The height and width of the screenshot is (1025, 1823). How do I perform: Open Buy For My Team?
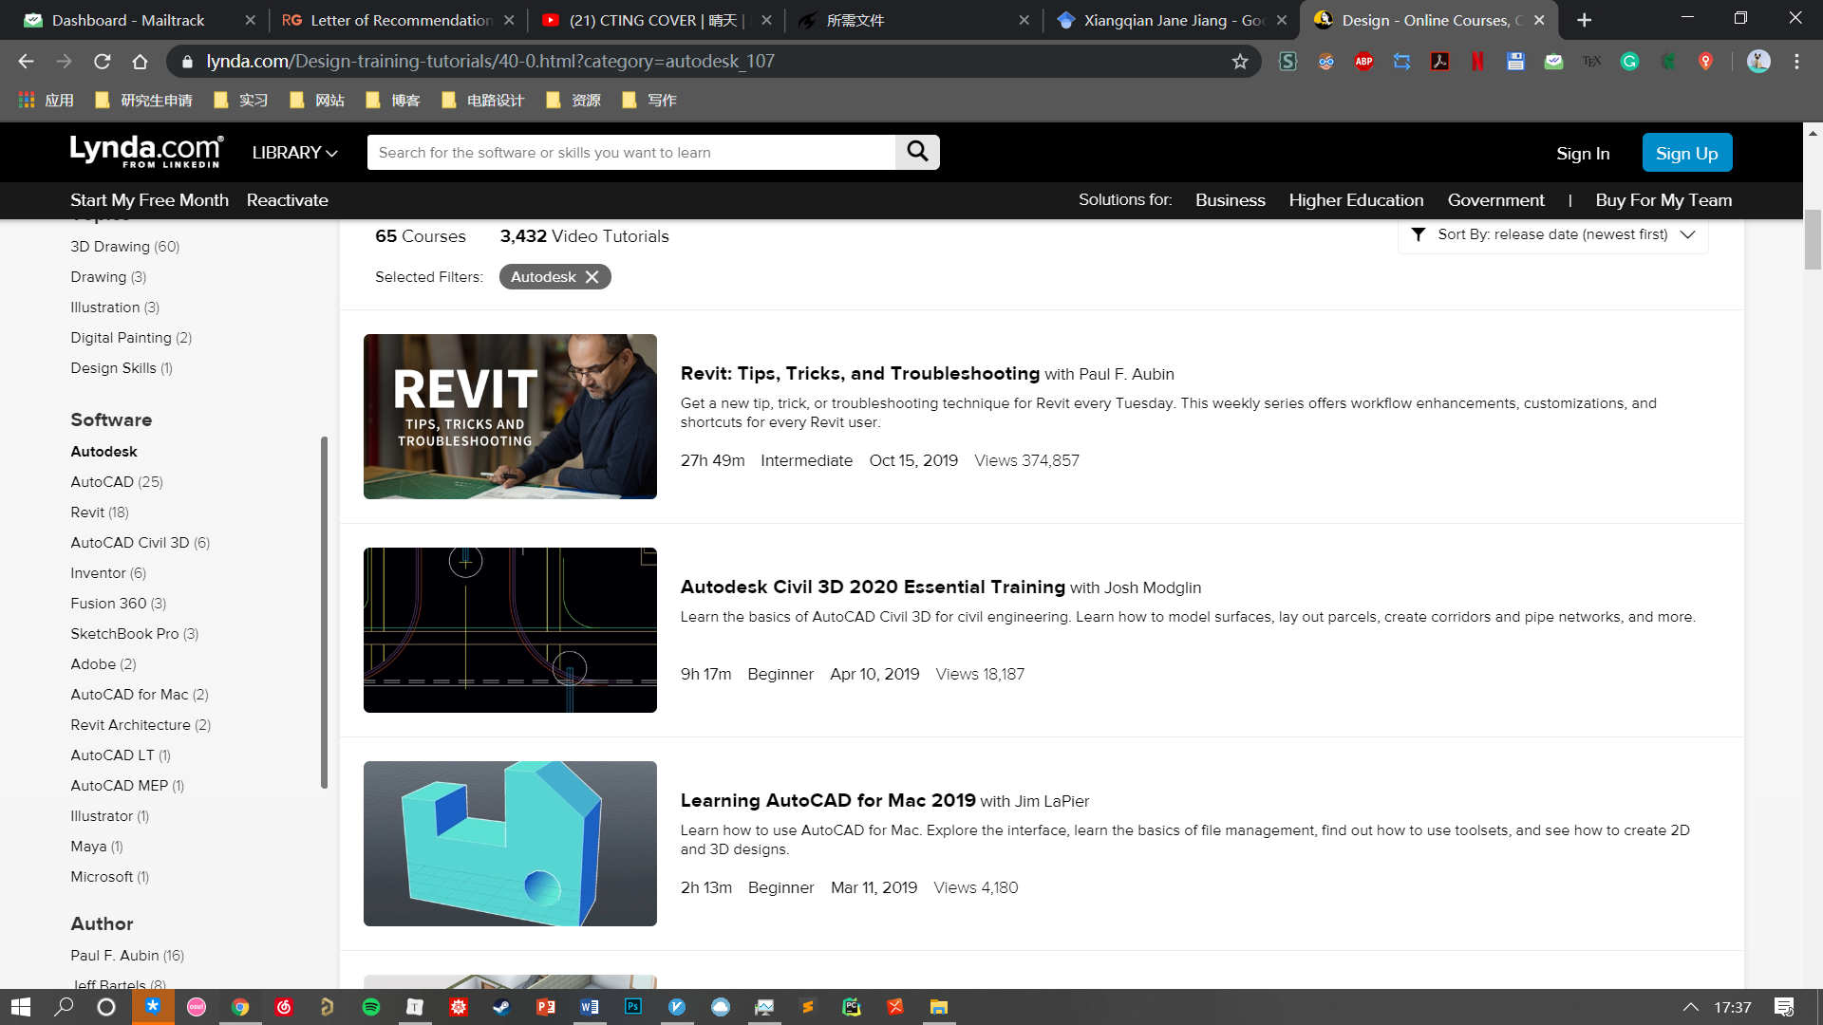pyautogui.click(x=1663, y=200)
